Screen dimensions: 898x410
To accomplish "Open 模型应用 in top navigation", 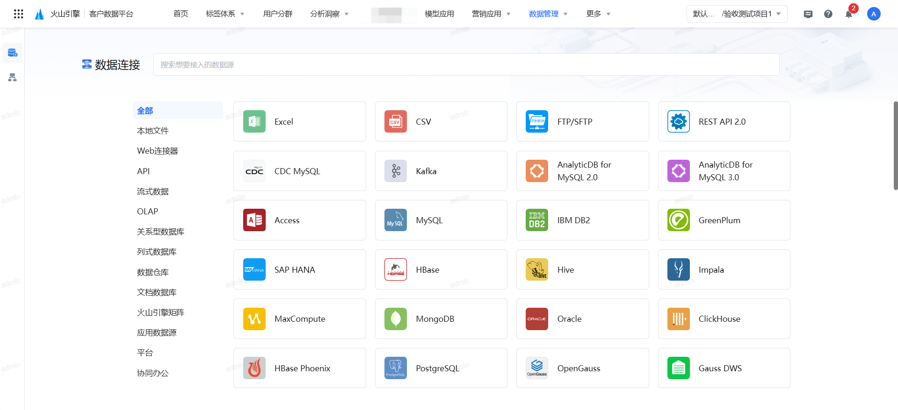I will pos(439,14).
